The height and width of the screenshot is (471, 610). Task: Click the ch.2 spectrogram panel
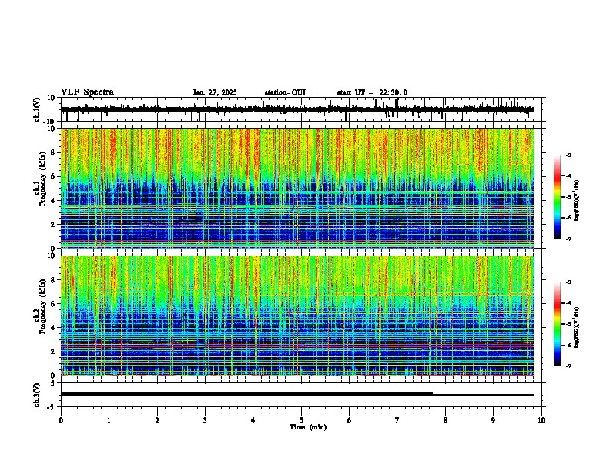pyautogui.click(x=297, y=316)
